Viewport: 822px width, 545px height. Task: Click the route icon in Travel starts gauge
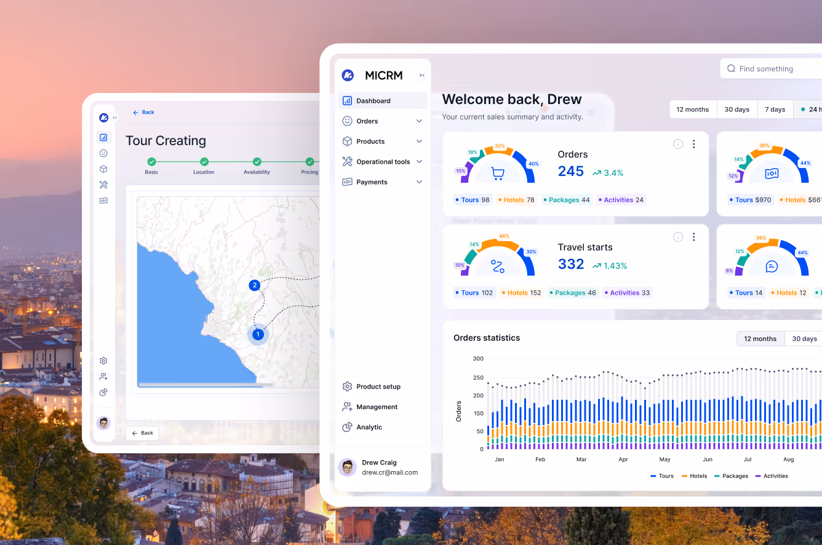click(498, 266)
